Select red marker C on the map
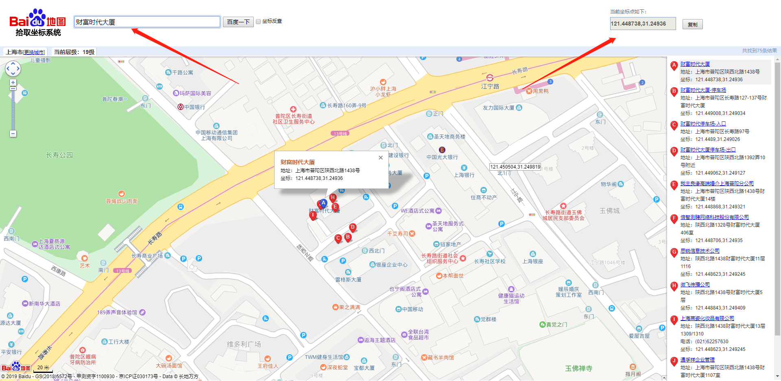This screenshot has height=381, width=781. (x=338, y=239)
